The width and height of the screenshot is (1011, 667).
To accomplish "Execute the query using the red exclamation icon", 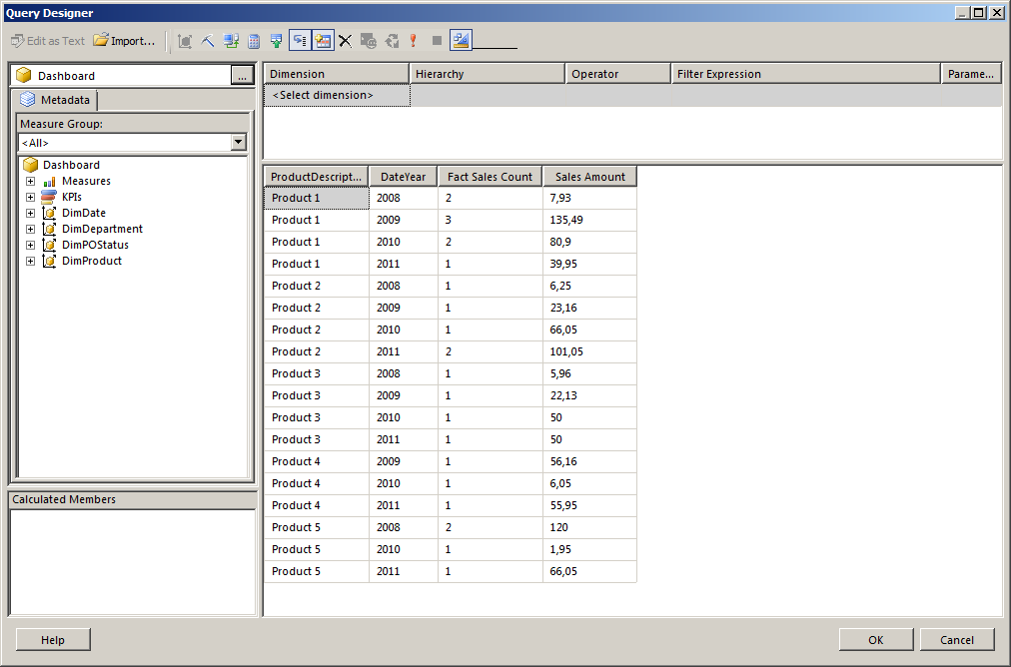I will click(x=413, y=41).
